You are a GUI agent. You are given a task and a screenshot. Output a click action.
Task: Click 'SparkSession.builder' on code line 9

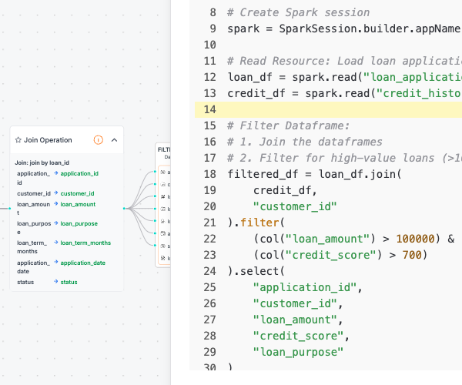coord(344,28)
